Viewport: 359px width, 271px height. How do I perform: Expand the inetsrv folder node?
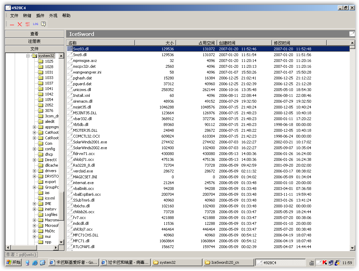tap(34, 209)
